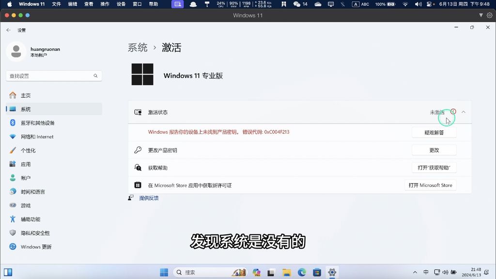Click the 激活状态 activation status icon
Image resolution: width=496 pixels, height=279 pixels.
[138, 112]
